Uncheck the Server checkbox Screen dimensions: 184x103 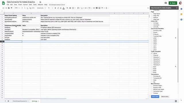[152, 53]
